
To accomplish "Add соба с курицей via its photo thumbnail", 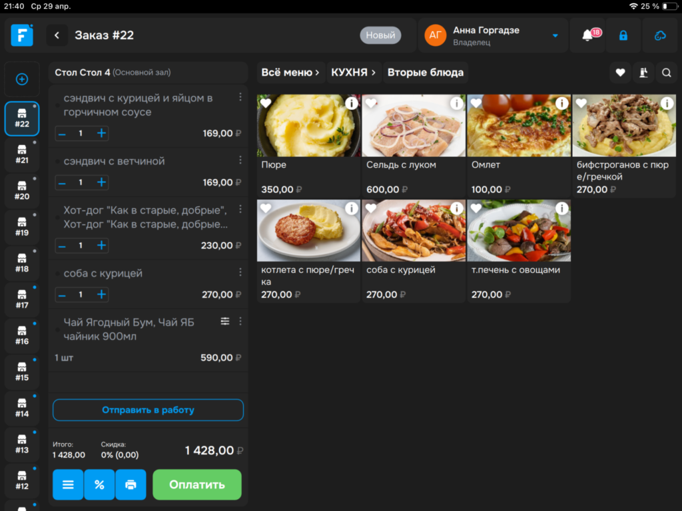I will 414,231.
